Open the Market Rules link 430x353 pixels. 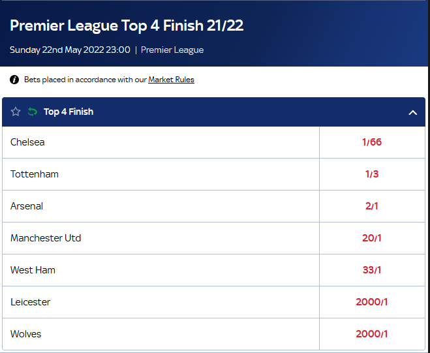171,80
